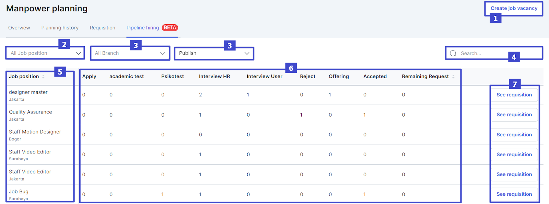Image resolution: width=549 pixels, height=204 pixels.
Task: Open the Planning history tab
Action: point(60,28)
